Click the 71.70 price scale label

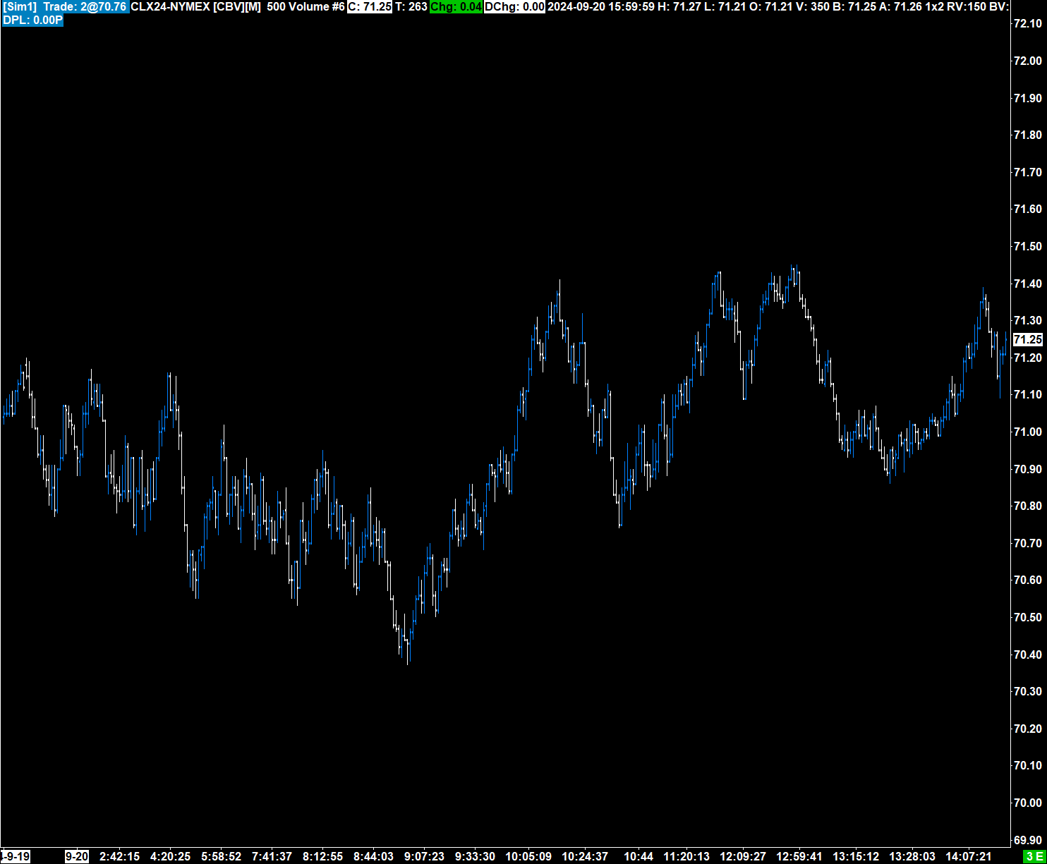tap(1027, 172)
